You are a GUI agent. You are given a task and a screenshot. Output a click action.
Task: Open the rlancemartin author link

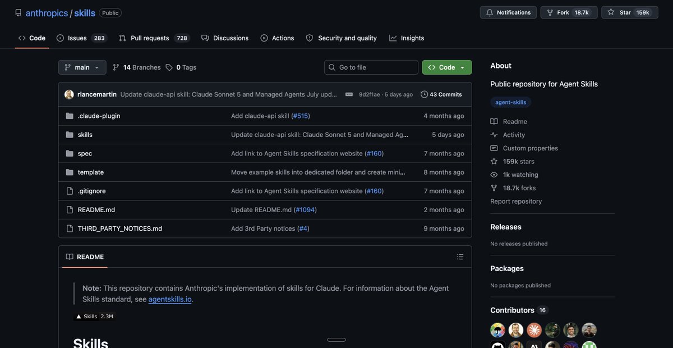[97, 94]
